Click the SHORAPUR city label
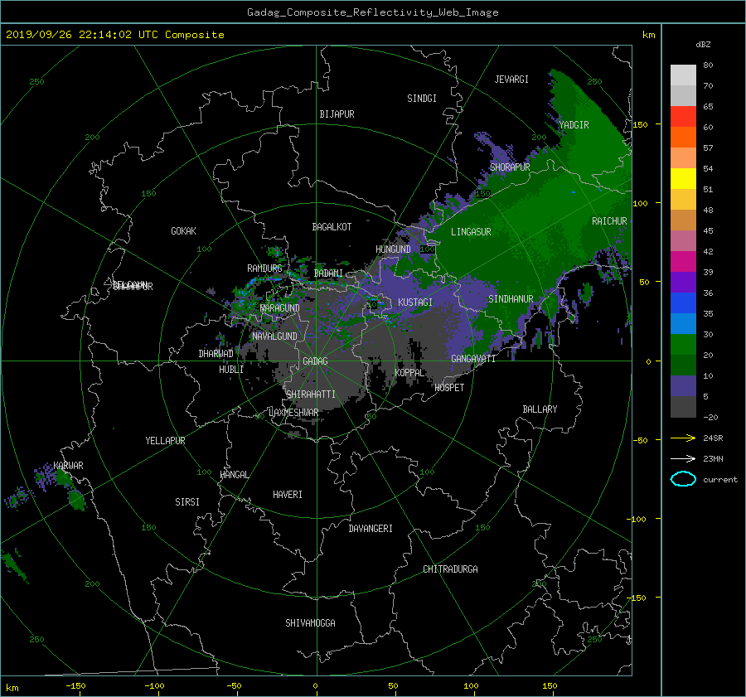Viewport: 746px width, 697px height. point(510,167)
